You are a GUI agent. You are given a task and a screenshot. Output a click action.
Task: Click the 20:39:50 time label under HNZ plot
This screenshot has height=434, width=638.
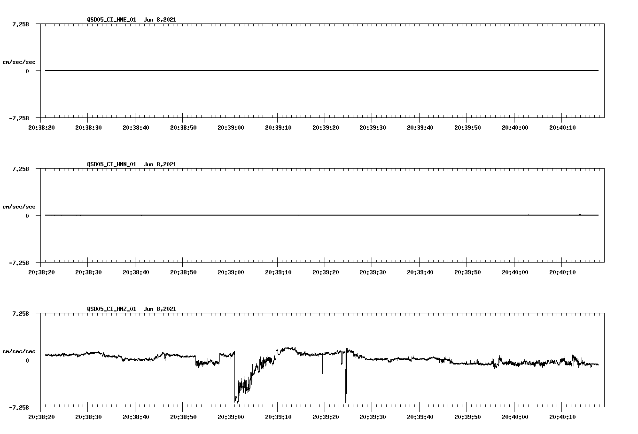[467, 417]
